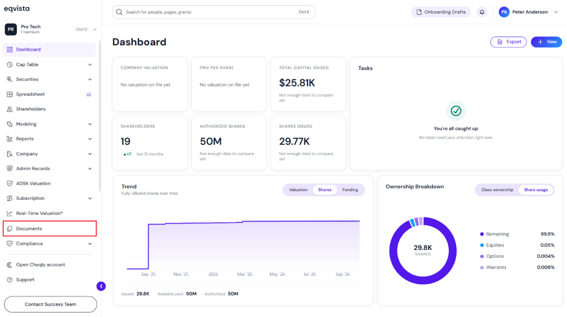The height and width of the screenshot is (317, 567).
Task: Click the Equities blue legend dot
Action: (482, 245)
